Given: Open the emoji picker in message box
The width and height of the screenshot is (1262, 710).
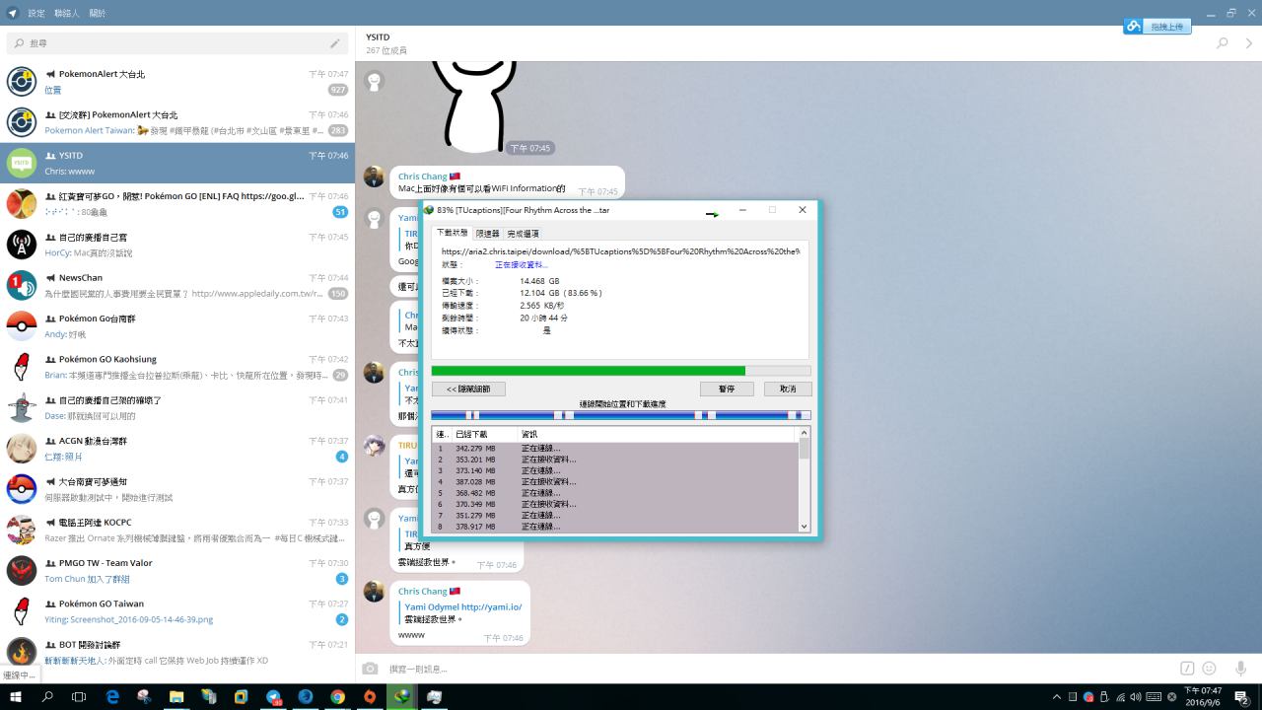Looking at the screenshot, I should pyautogui.click(x=1209, y=669).
